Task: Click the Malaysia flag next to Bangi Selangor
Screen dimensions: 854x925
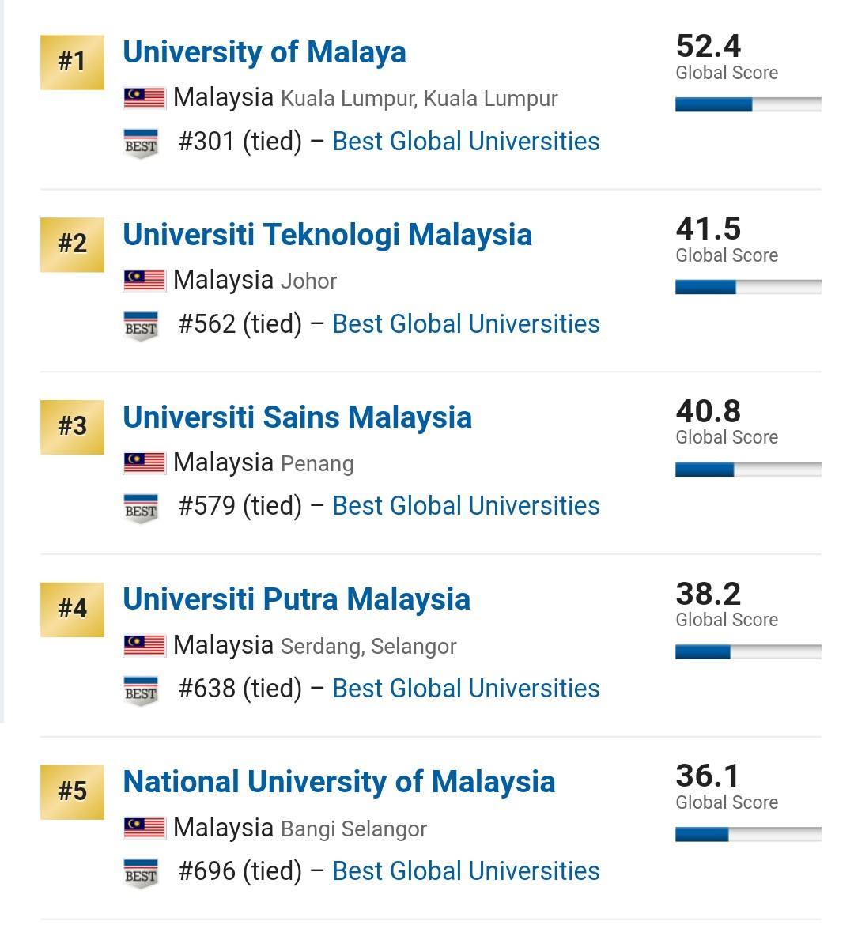Action: tap(145, 829)
